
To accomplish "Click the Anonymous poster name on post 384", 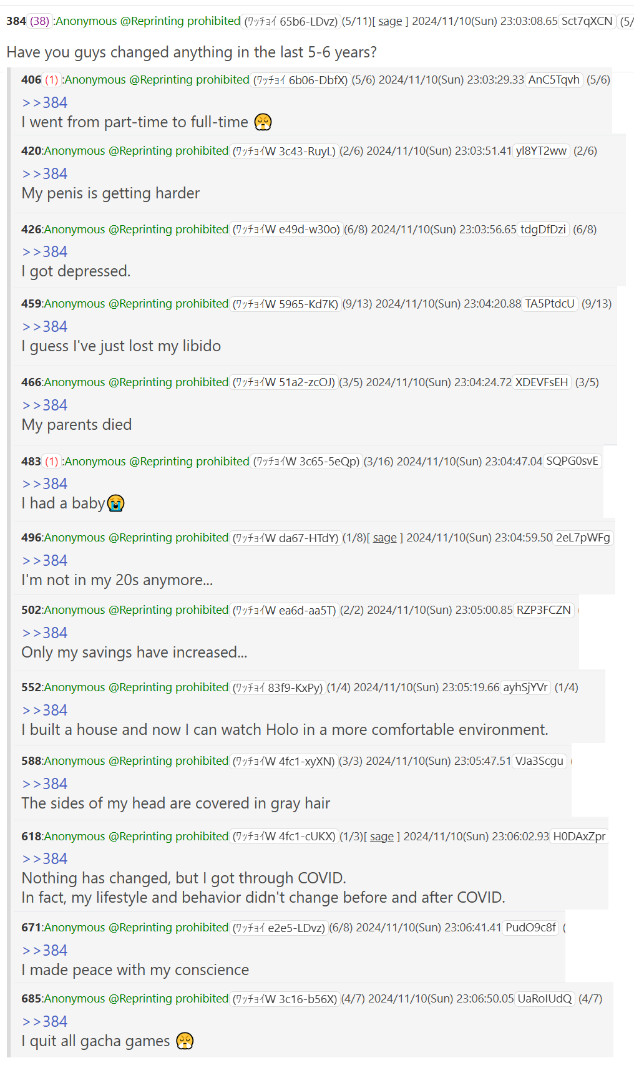I will coord(86,21).
